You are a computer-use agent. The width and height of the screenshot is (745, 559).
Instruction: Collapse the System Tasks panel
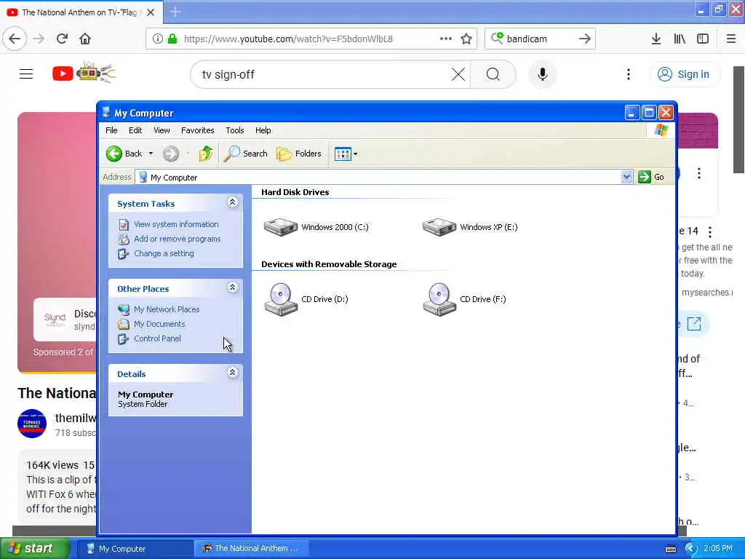(232, 202)
